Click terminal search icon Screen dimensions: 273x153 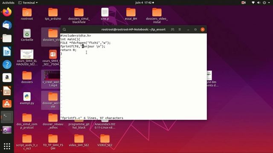[64, 29]
